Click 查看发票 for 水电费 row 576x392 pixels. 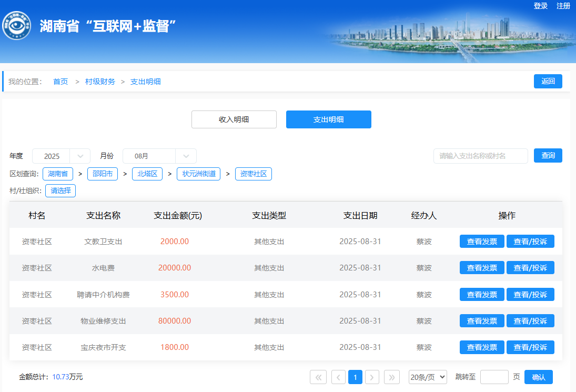click(482, 268)
